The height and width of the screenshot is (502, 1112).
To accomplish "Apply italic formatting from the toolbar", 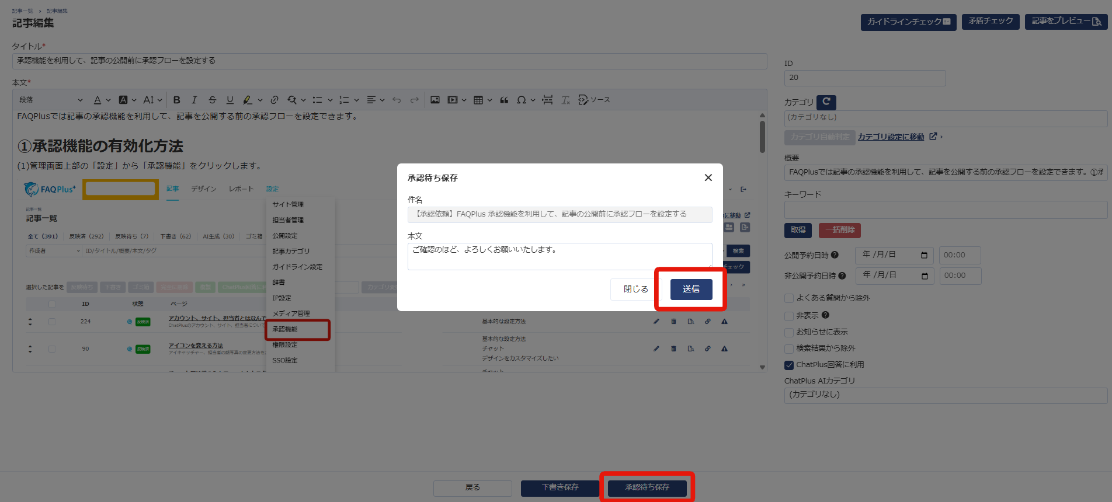I will pyautogui.click(x=194, y=100).
